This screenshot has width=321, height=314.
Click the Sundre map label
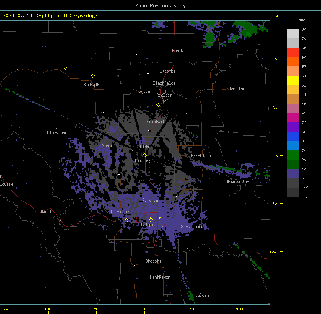[x=109, y=146]
